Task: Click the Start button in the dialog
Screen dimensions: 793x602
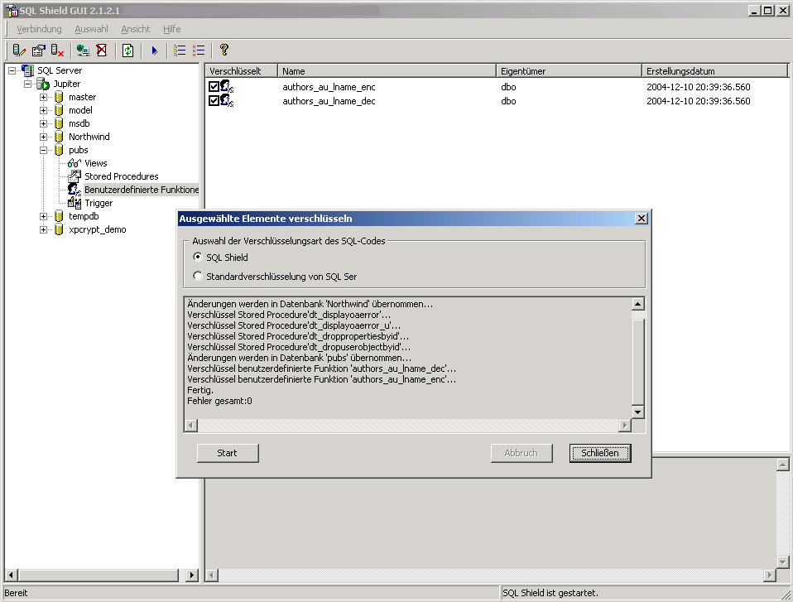Action: tap(228, 453)
